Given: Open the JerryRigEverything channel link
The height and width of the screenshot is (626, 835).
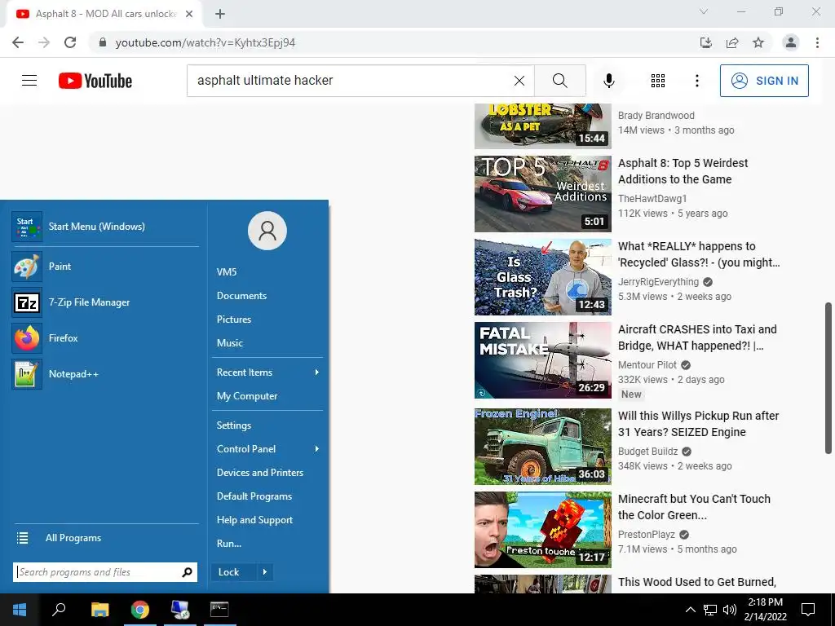Looking at the screenshot, I should [x=658, y=282].
